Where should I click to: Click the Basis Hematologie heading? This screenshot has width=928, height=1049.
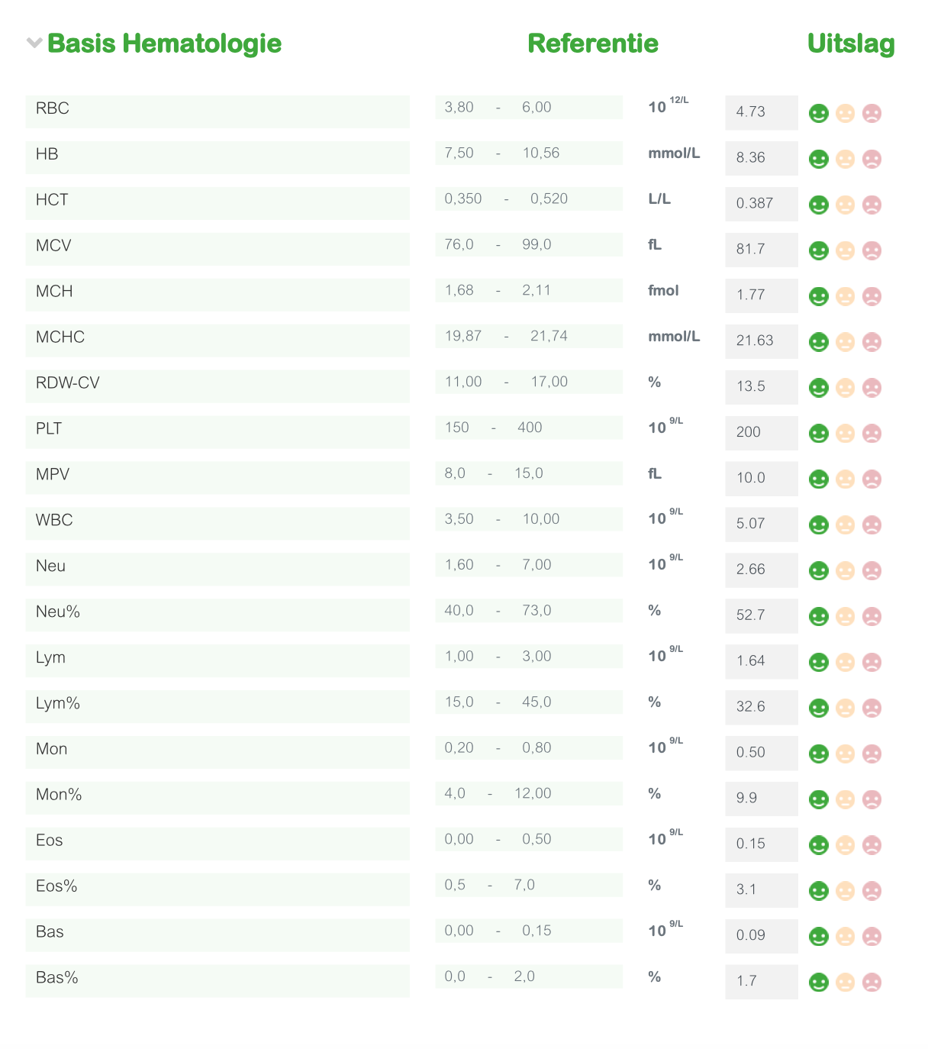164,44
